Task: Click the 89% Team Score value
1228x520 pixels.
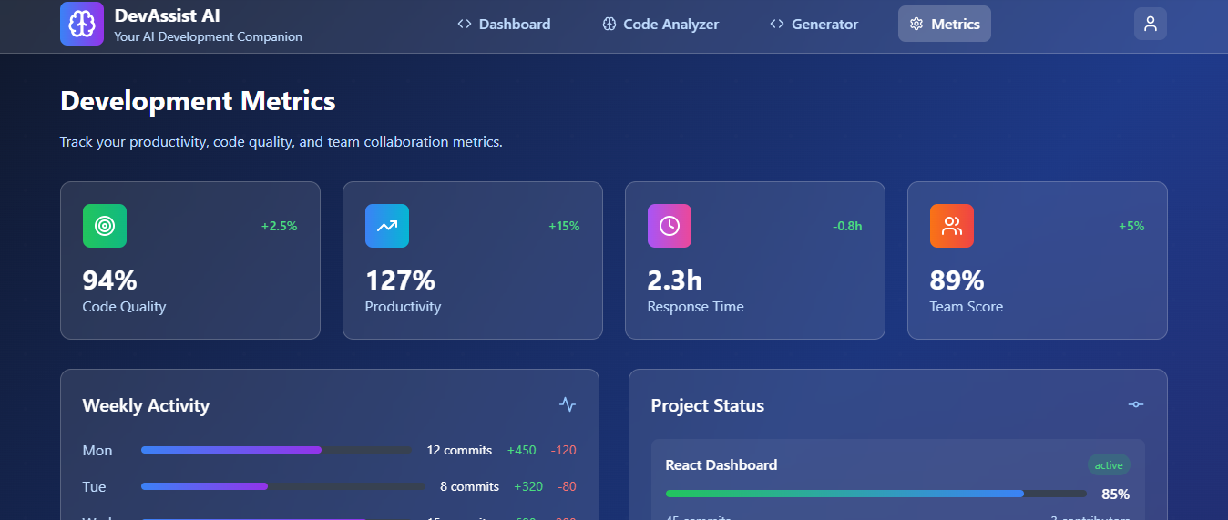Action: (x=957, y=280)
